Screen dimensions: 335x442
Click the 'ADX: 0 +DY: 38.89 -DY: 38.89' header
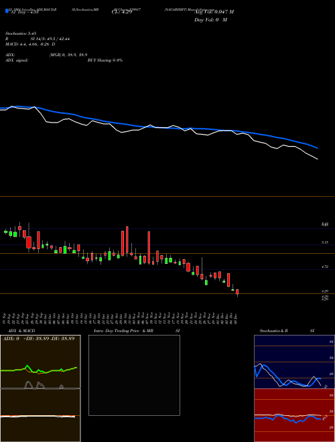(x=39, y=339)
